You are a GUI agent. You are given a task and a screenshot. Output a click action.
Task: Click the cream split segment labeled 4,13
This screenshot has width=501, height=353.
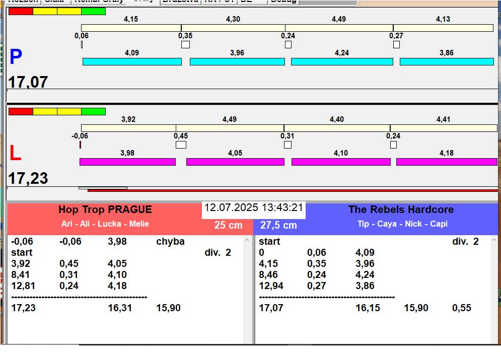coord(443,28)
